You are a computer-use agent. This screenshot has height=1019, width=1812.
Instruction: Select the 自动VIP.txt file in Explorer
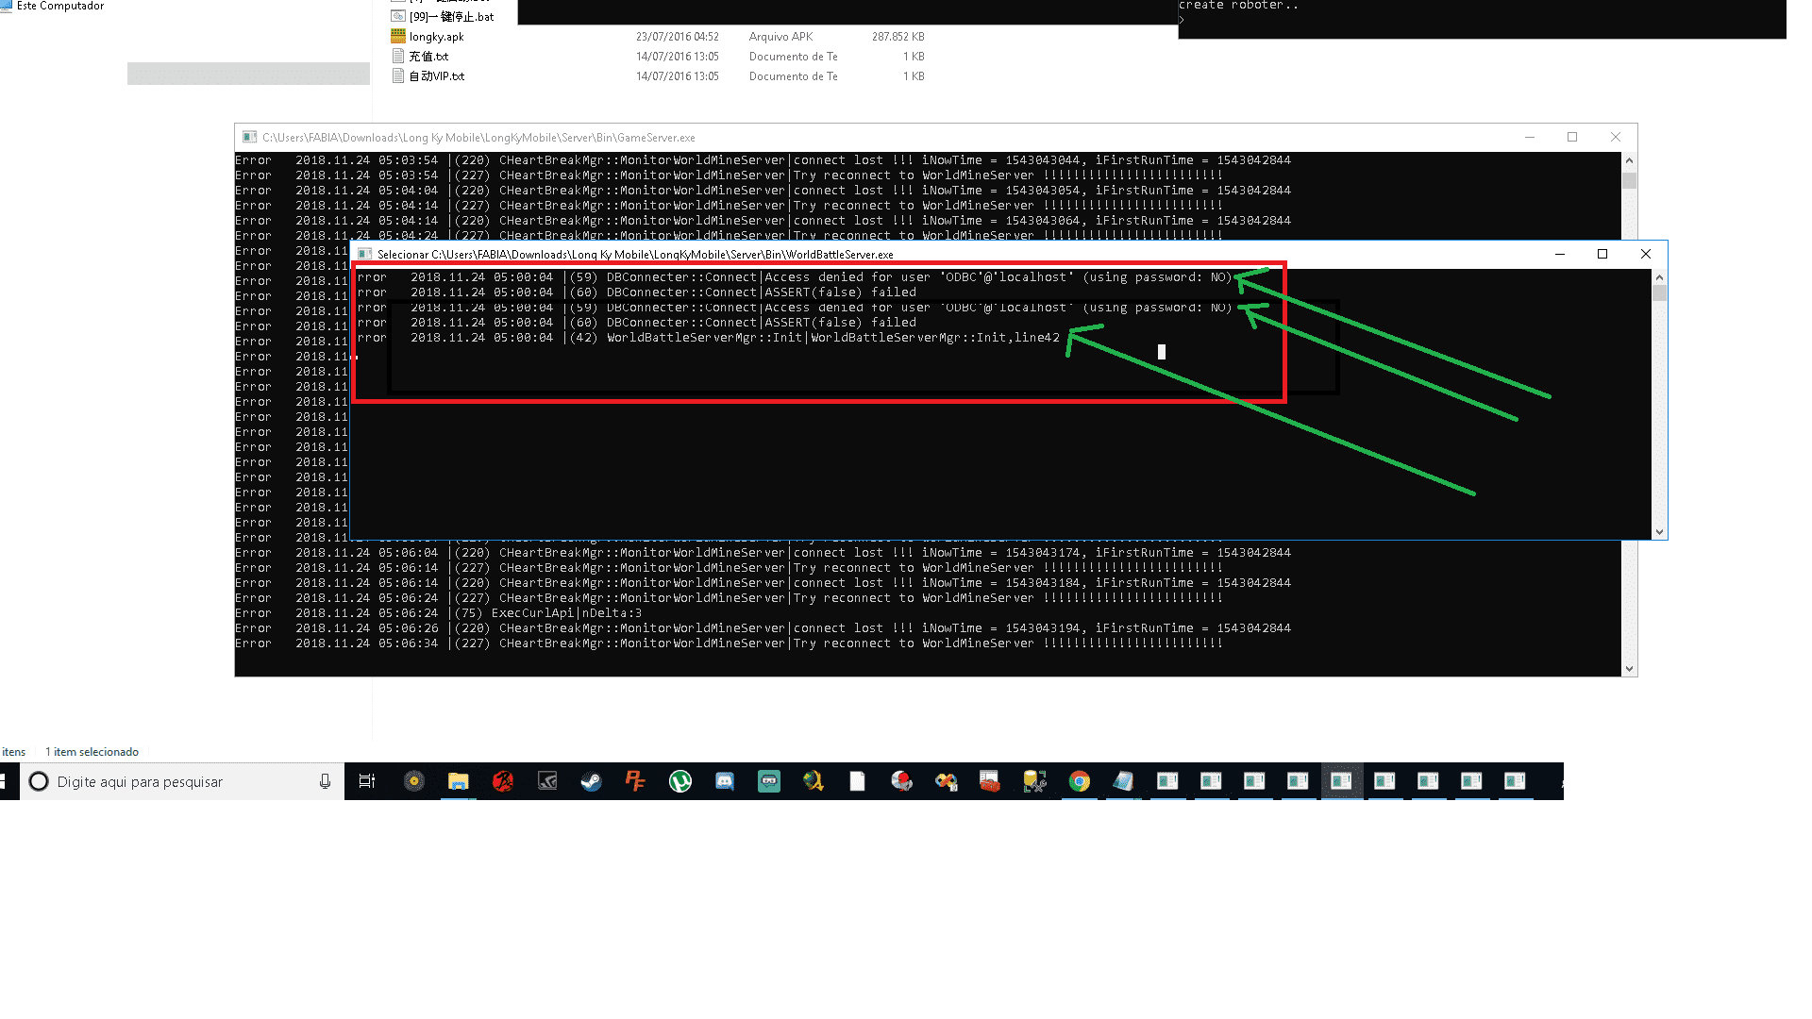point(436,76)
